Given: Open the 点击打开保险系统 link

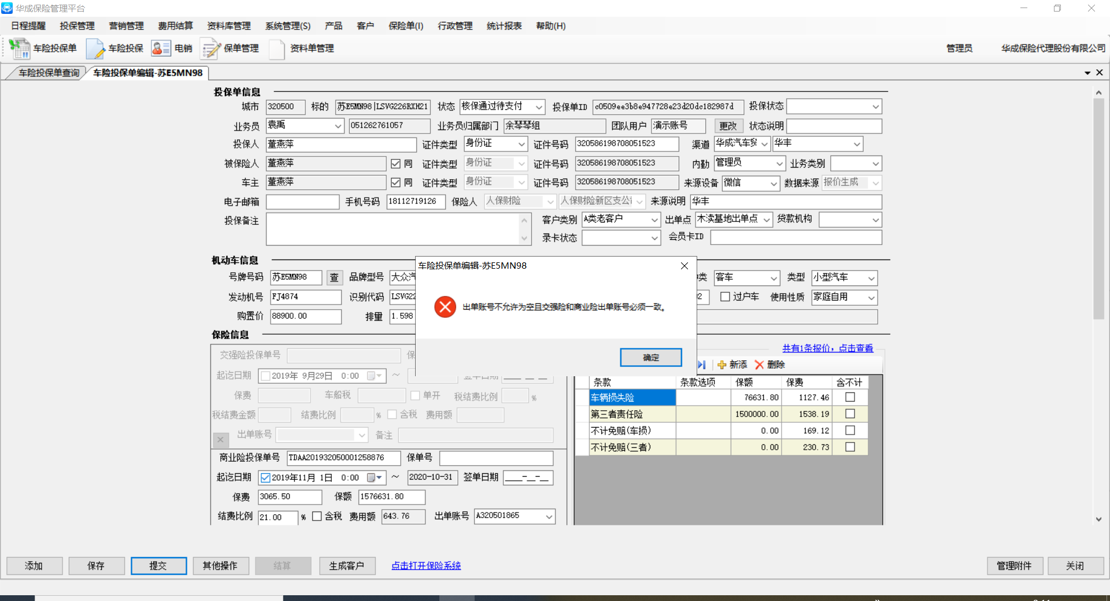Looking at the screenshot, I should (x=425, y=566).
